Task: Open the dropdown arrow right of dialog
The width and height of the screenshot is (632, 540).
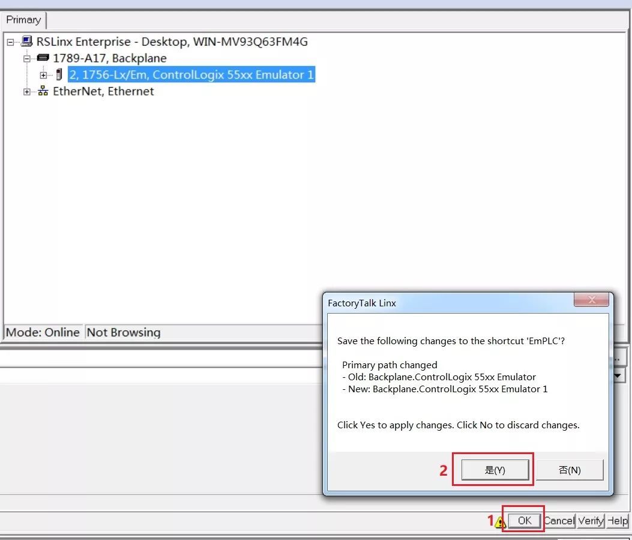Action: point(619,376)
